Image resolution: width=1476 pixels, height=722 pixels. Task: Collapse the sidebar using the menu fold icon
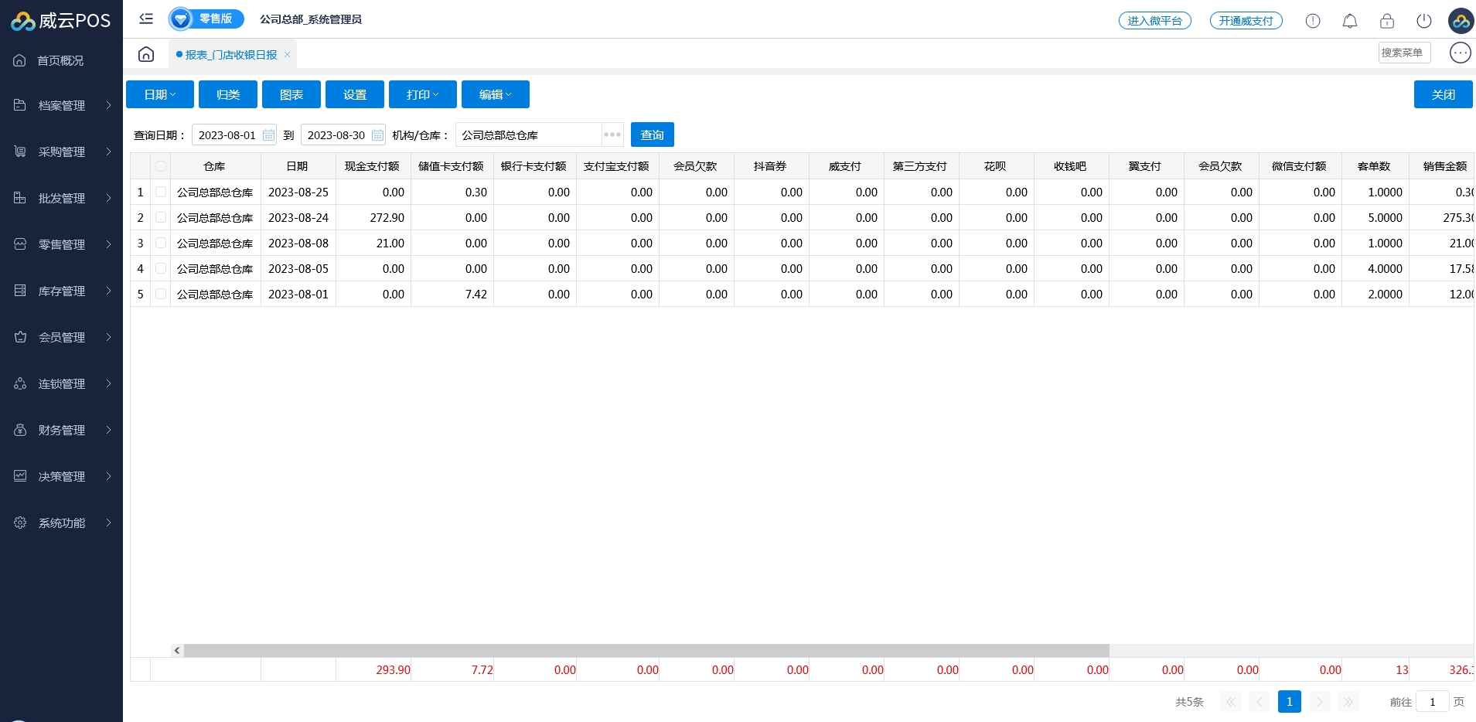pos(146,19)
